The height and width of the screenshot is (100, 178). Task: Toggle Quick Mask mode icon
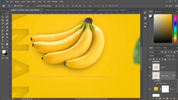point(3,58)
